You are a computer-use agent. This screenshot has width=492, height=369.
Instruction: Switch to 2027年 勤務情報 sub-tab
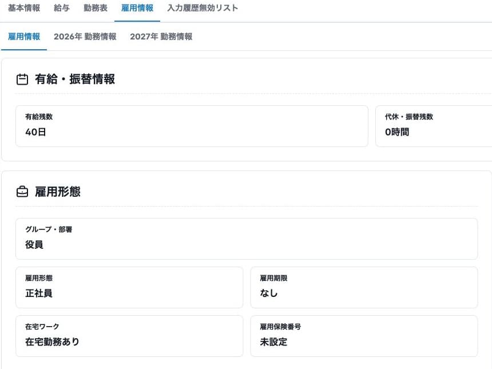click(161, 37)
